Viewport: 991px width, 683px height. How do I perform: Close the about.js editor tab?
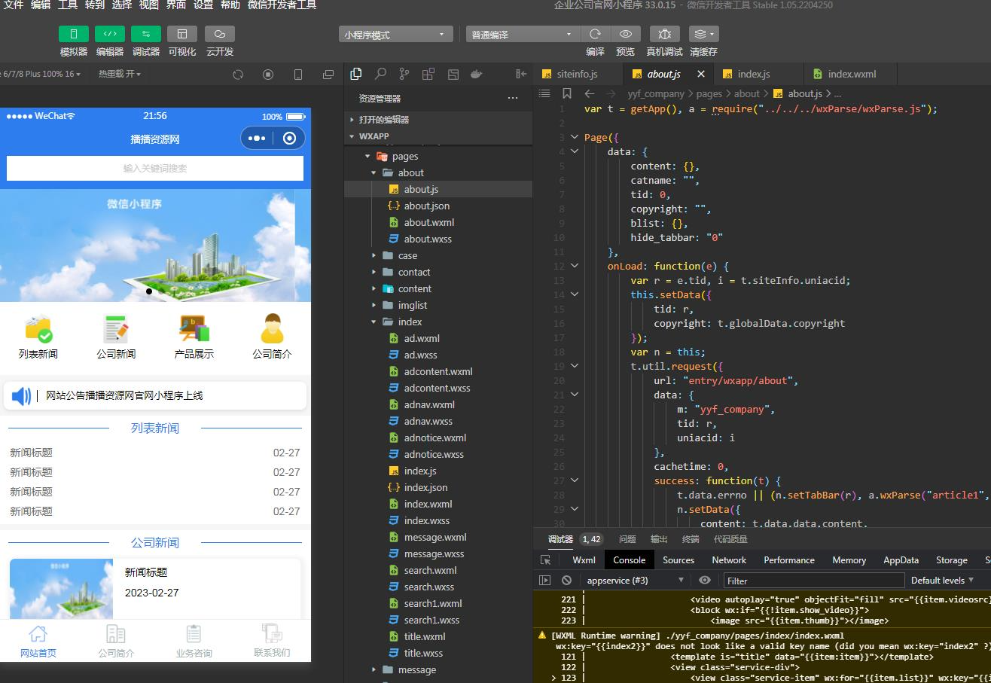click(701, 74)
